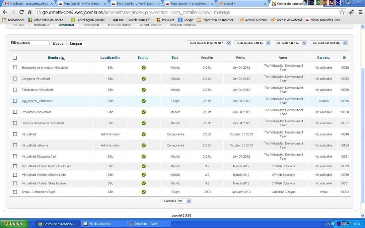The width and height of the screenshot is (365, 228).
Task: Click the browser forward arrow
Action: (13, 12)
